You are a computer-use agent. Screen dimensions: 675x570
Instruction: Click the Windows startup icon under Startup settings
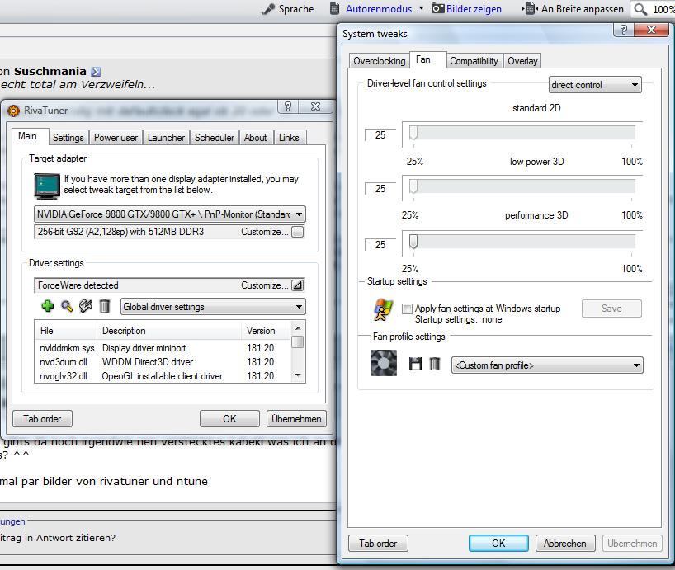pos(383,309)
